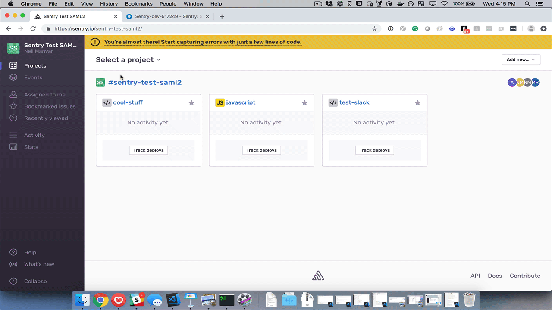The image size is (552, 310).
Task: Open the Stats chart icon
Action: coord(13,147)
